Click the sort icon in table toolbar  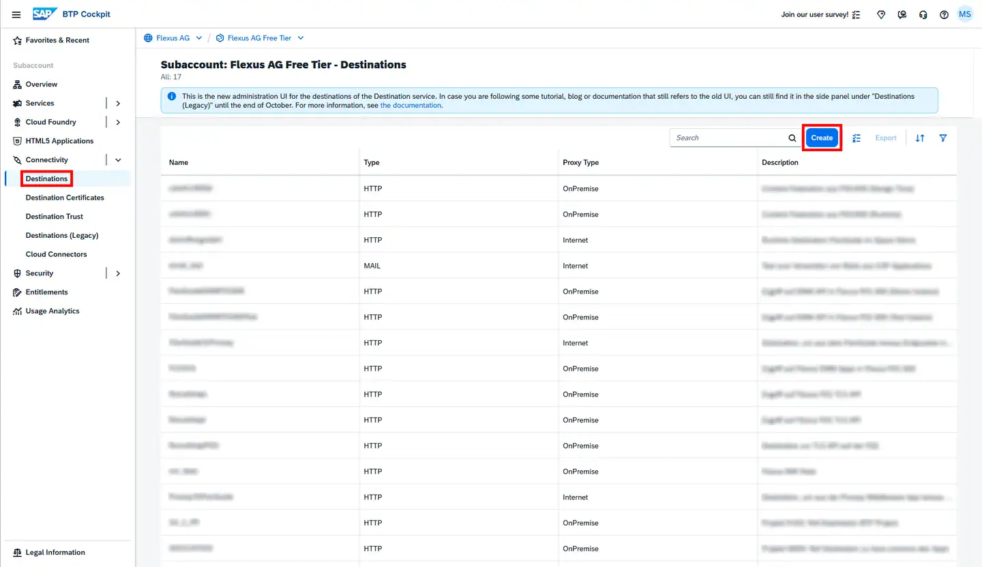coord(920,138)
